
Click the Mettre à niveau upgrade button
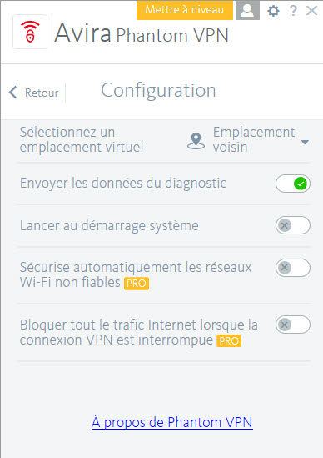tap(185, 10)
